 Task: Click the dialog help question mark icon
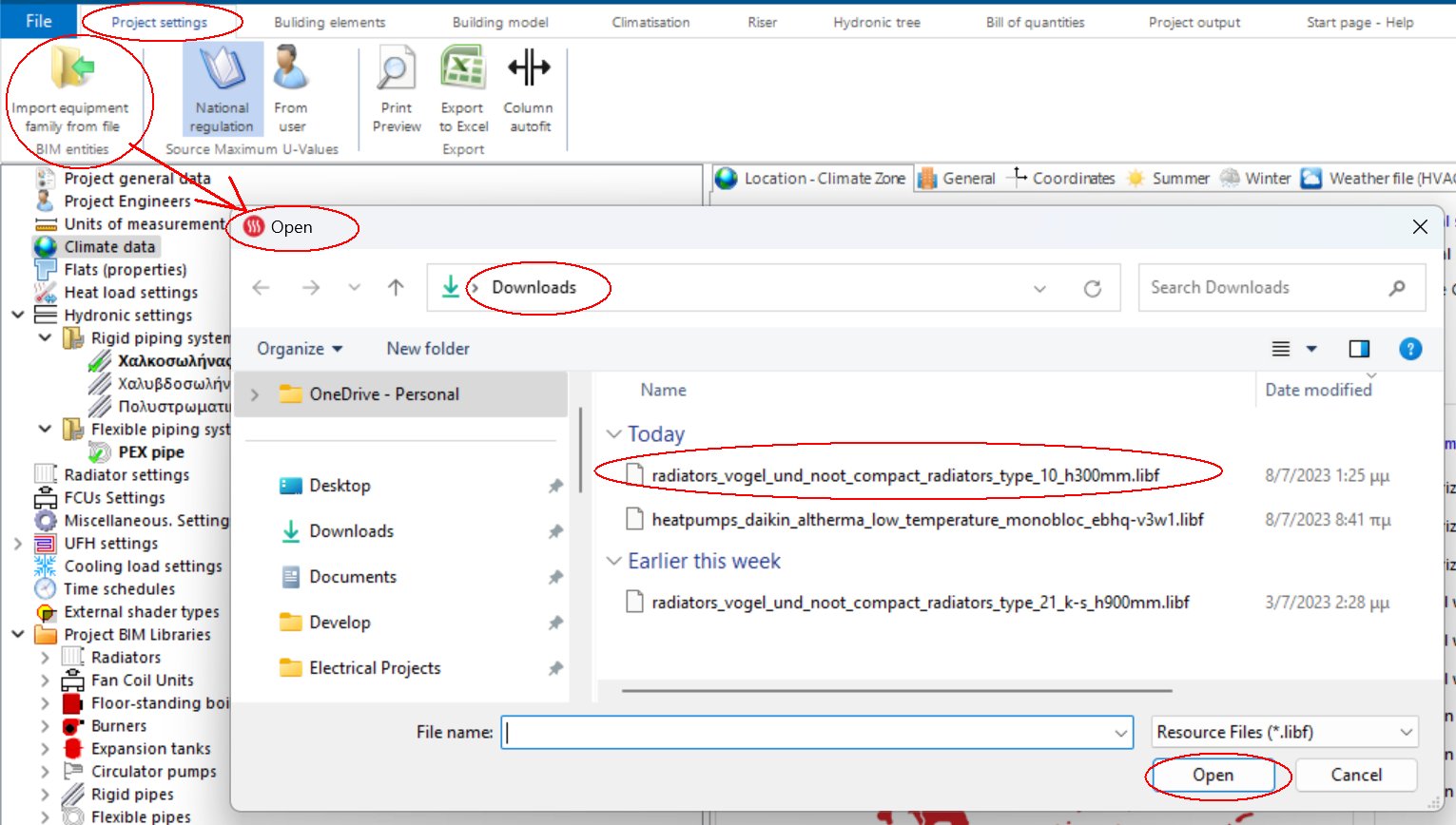pos(1410,349)
